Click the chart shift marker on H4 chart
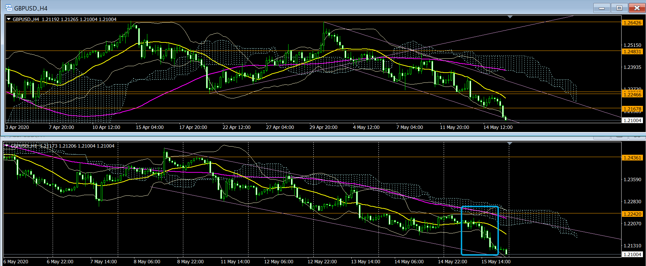 pos(510,17)
